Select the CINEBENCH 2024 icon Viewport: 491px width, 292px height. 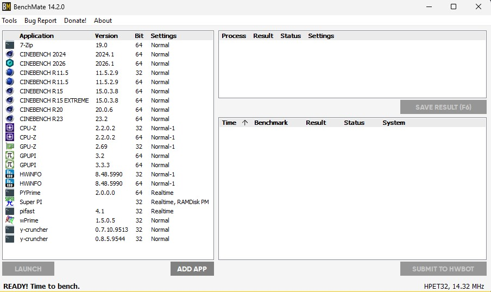tap(10, 54)
